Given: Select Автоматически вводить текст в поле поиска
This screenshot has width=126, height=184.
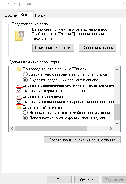Looking at the screenshot, I should 25,74.
